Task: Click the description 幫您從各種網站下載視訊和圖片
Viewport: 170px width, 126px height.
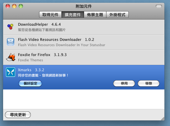Action: (42, 30)
